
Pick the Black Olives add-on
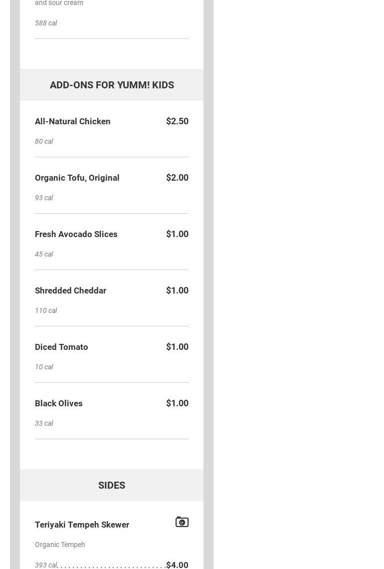[x=59, y=403]
